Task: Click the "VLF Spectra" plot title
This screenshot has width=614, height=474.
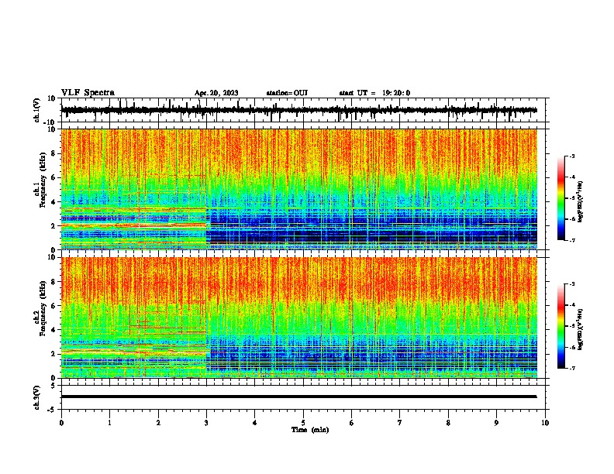Action: tap(88, 93)
